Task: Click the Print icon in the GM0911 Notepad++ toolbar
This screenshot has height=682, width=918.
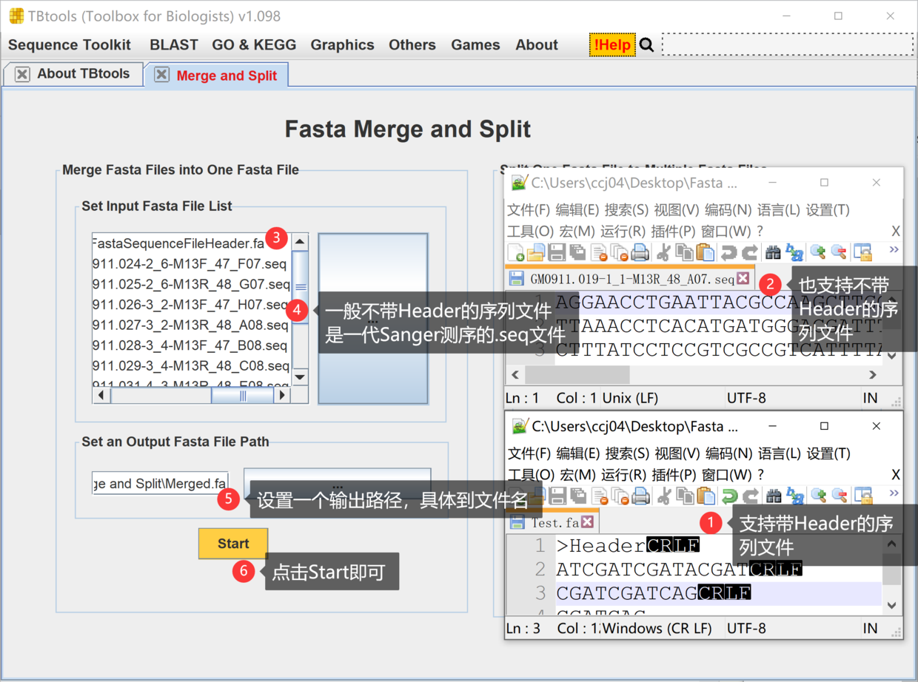Action: tap(640, 252)
